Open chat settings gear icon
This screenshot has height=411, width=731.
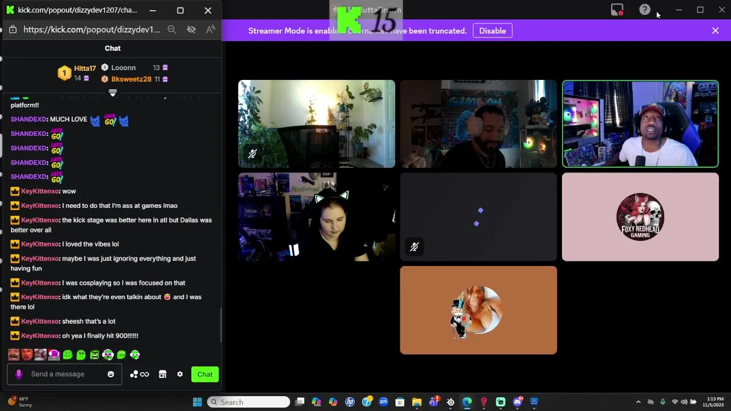180,374
